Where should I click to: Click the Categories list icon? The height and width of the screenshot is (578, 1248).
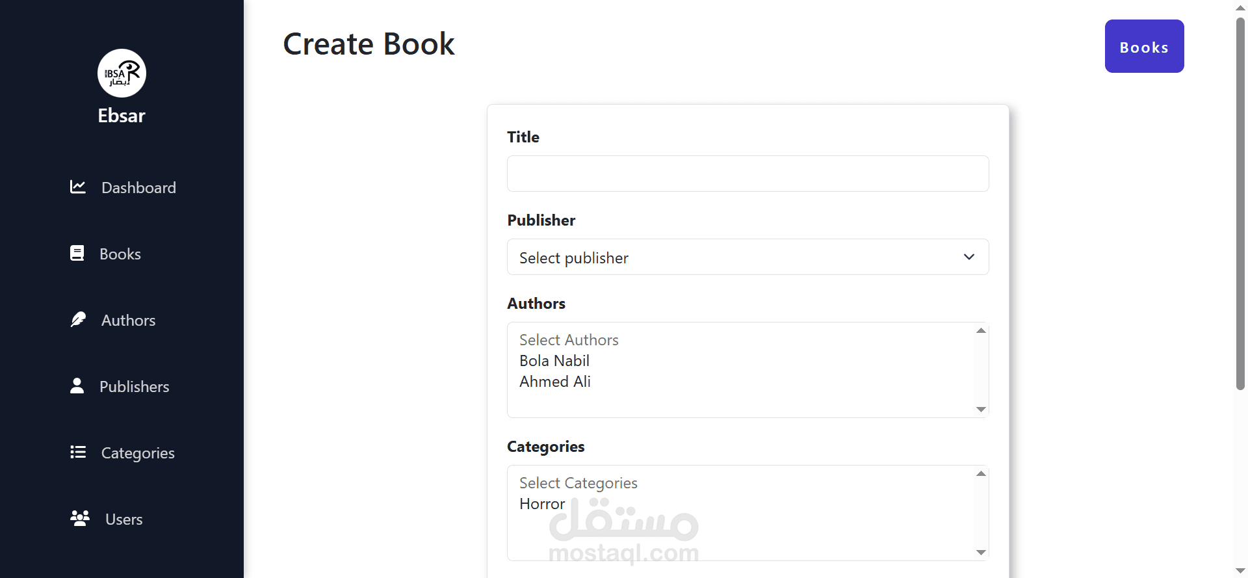(x=78, y=453)
